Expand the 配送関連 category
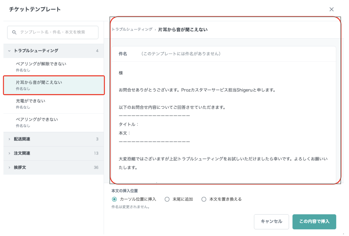 pyautogui.click(x=54, y=139)
